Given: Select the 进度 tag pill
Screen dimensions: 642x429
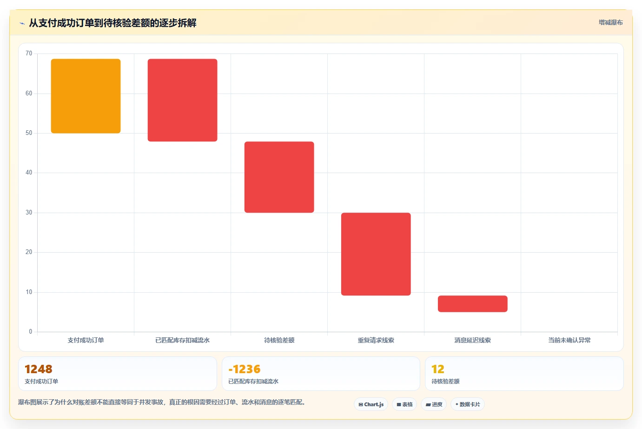Looking at the screenshot, I should coord(434,404).
